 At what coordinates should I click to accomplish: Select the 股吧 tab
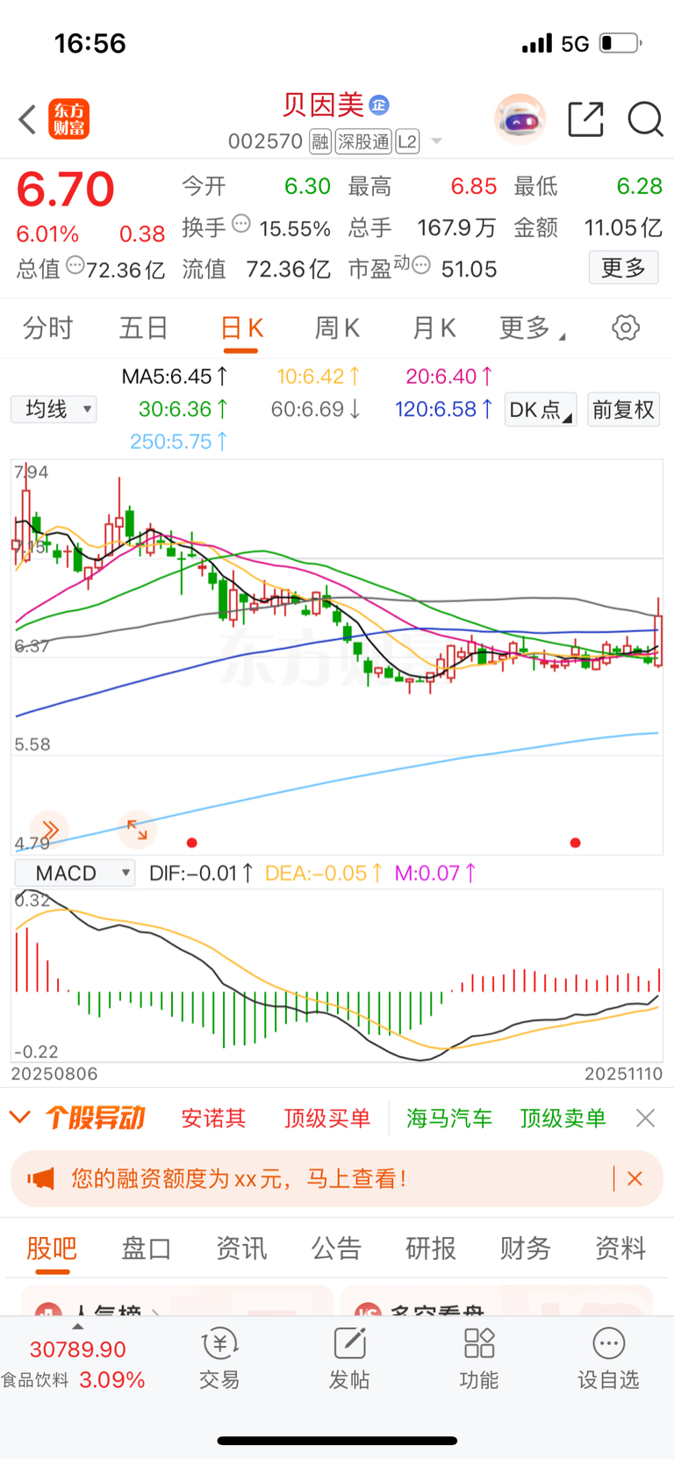point(52,1248)
